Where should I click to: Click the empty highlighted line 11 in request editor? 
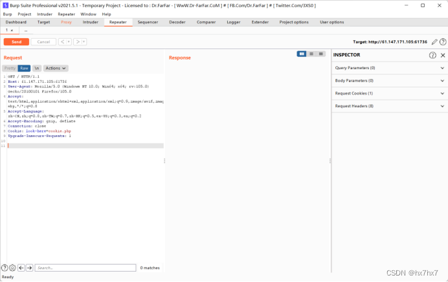[x=85, y=146]
